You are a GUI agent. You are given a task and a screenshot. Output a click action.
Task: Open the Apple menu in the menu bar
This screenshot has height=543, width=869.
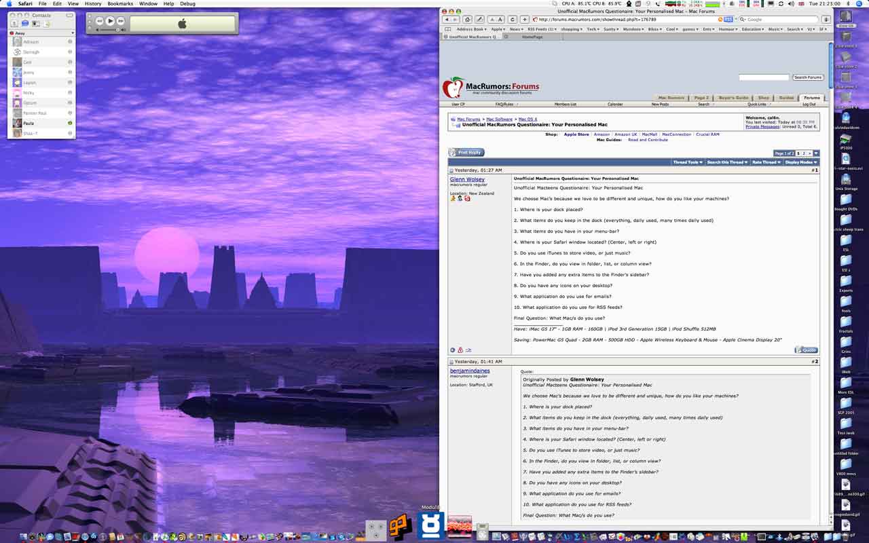(x=9, y=3)
